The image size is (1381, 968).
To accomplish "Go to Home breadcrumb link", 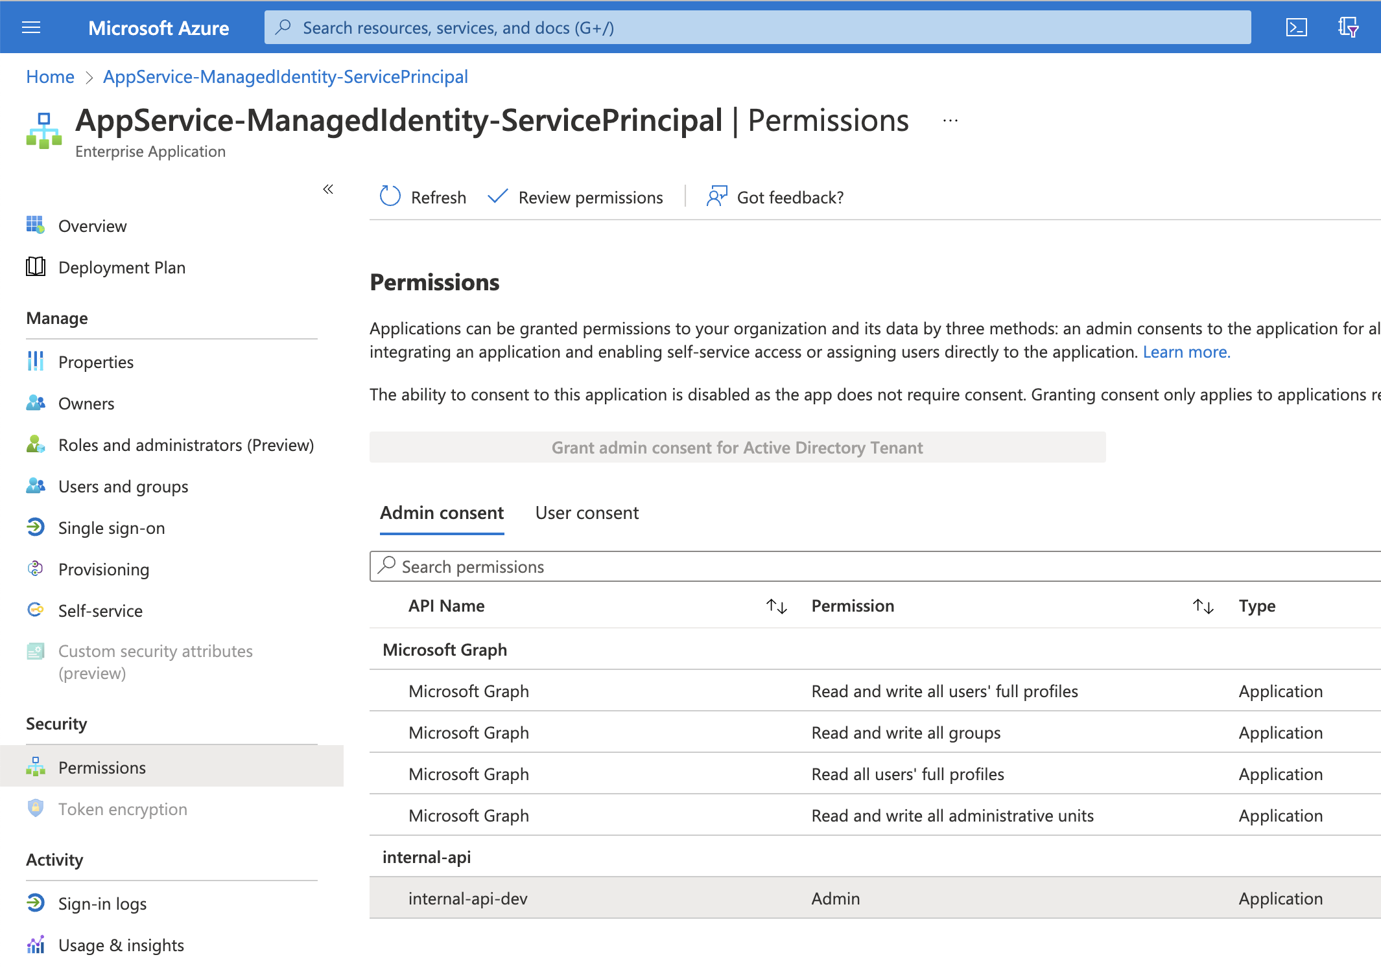I will coord(50,76).
